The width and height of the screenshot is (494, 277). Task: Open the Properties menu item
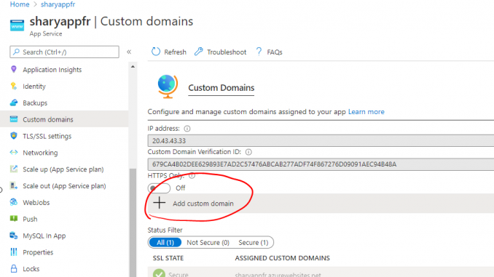[38, 252]
